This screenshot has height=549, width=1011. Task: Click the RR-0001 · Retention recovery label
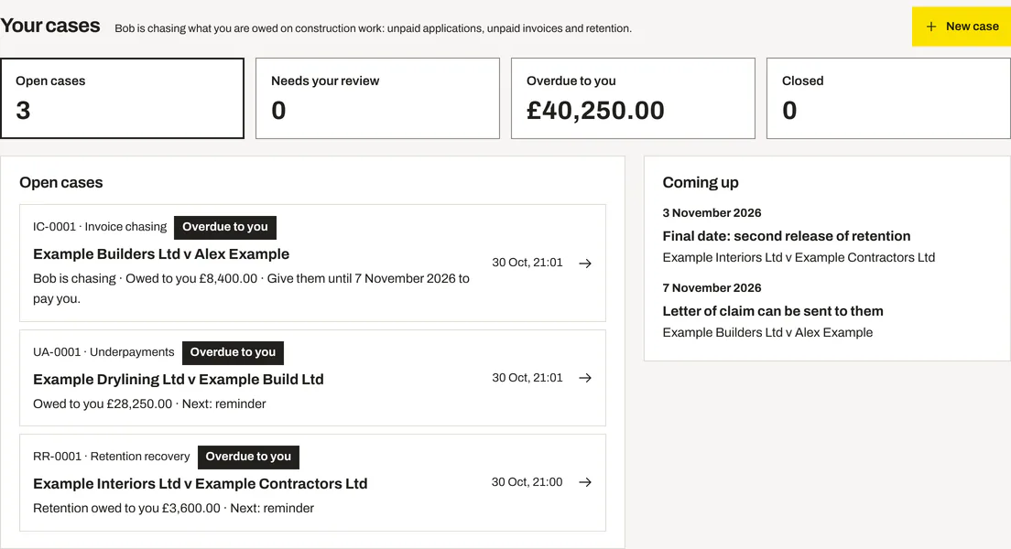click(112, 457)
